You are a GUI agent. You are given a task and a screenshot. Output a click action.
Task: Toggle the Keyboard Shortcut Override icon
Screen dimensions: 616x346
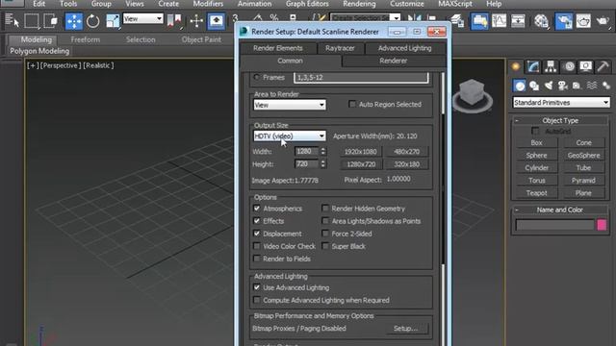click(x=216, y=21)
